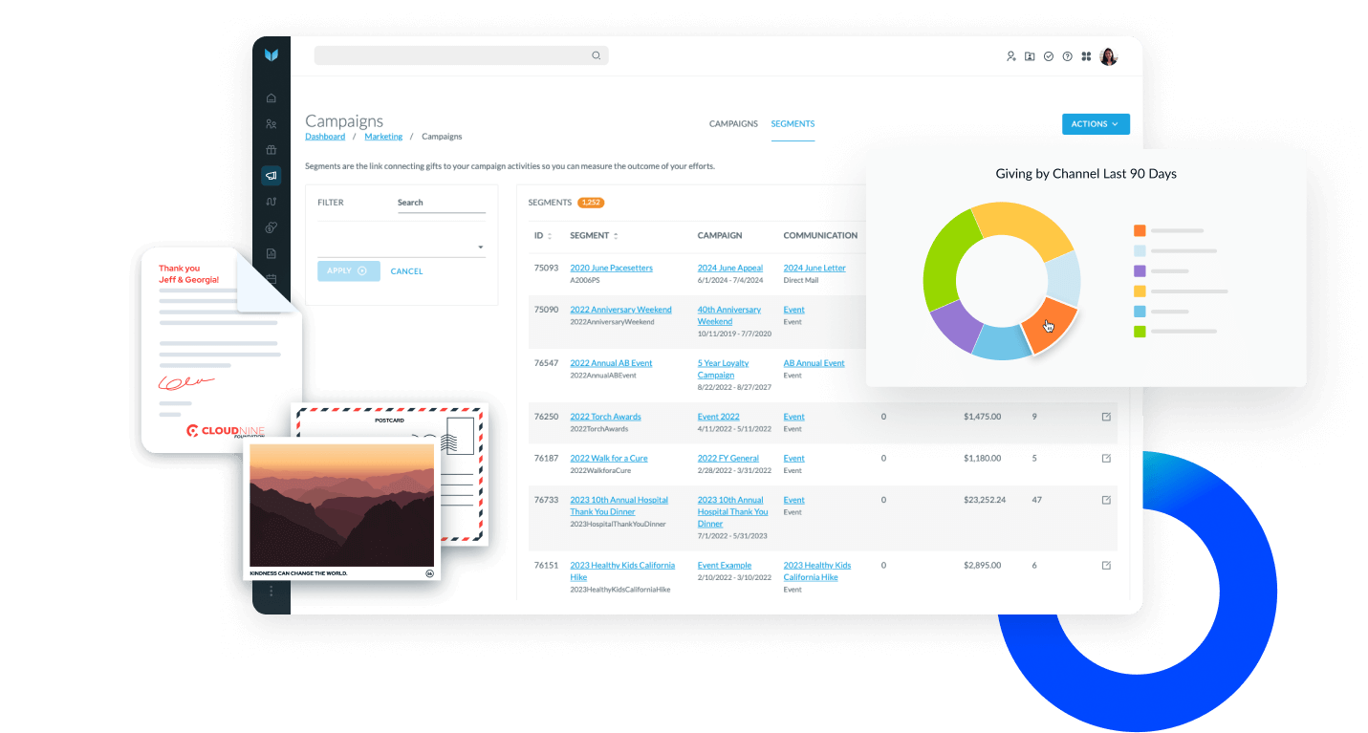Image resolution: width=1368 pixels, height=733 pixels.
Task: Click the orange slice of the donut chart
Action: tap(1047, 324)
